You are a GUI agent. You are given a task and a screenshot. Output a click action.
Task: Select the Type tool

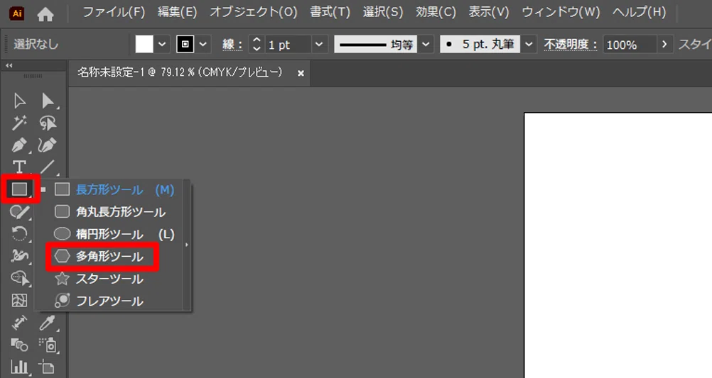[19, 167]
